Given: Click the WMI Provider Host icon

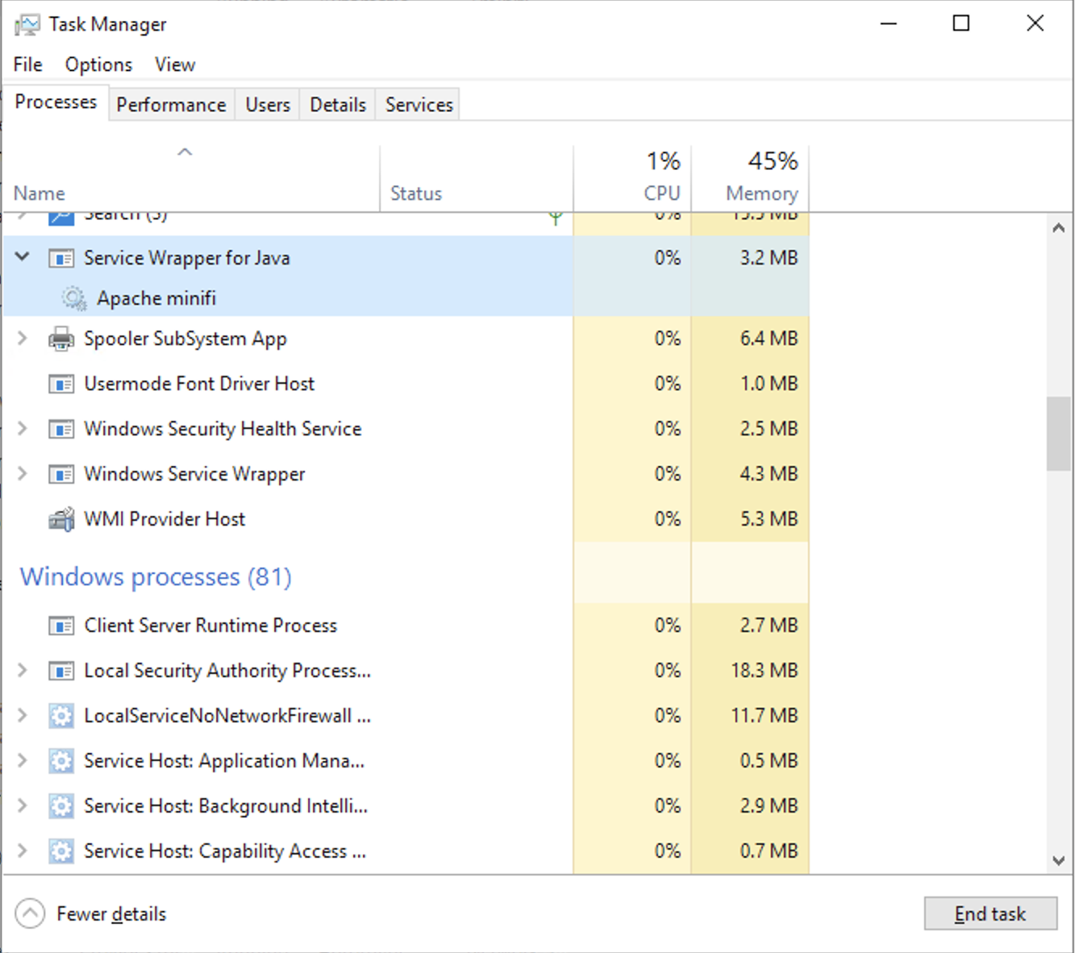Looking at the screenshot, I should (61, 519).
